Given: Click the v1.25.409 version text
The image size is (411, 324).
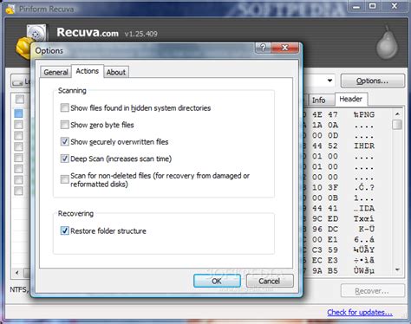Looking at the screenshot, I should (x=140, y=34).
